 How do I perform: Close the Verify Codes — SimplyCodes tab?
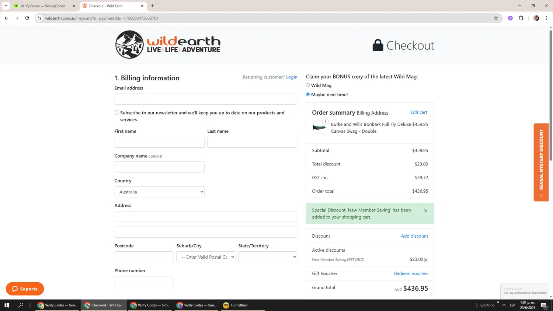[73, 6]
